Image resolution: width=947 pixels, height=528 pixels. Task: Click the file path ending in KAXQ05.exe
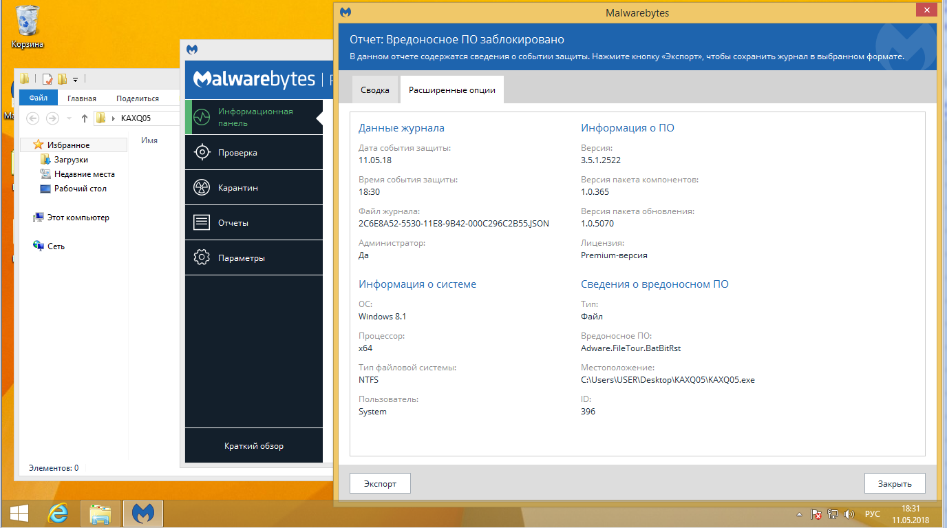coord(668,379)
